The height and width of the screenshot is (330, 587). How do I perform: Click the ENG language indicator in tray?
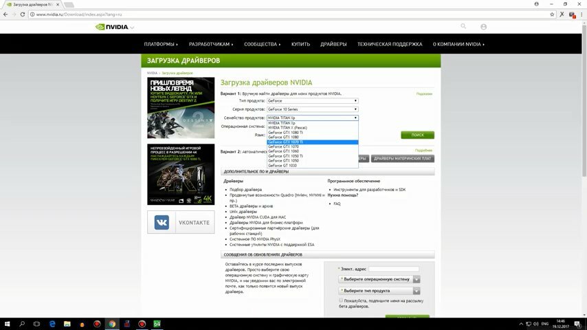point(544,324)
